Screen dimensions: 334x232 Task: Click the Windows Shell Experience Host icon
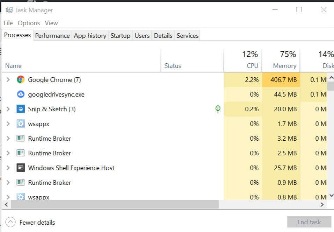(x=21, y=168)
